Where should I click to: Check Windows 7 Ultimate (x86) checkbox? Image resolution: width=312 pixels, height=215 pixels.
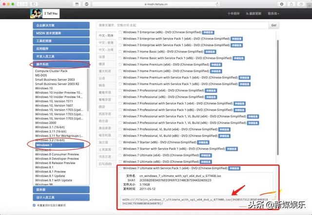(120, 162)
